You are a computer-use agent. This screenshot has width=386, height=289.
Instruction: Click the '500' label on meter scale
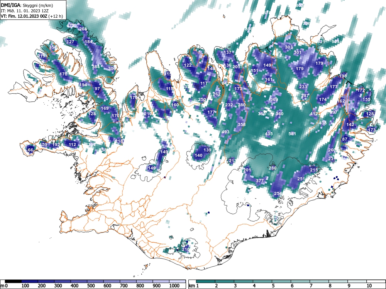tap(91, 286)
